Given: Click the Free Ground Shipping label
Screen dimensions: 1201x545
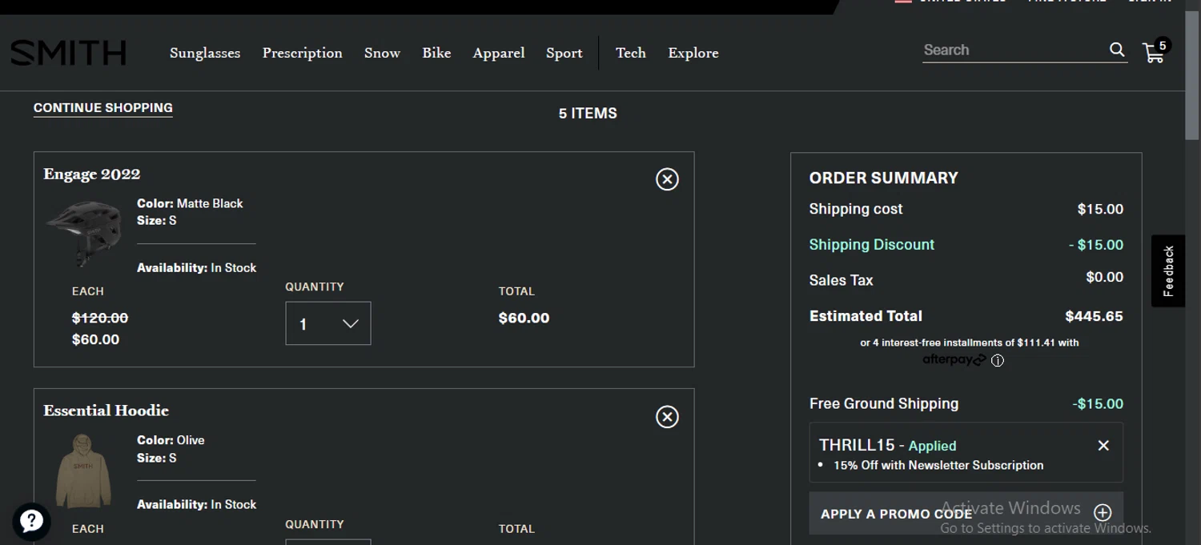Looking at the screenshot, I should coord(884,404).
